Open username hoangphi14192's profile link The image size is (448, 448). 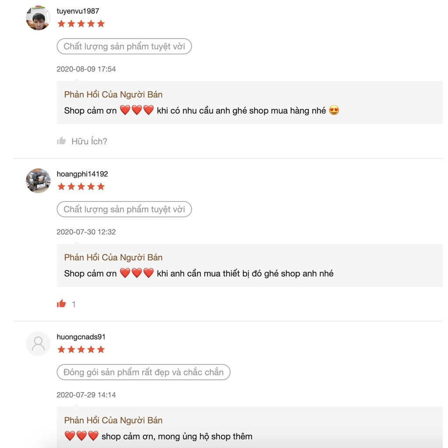tap(82, 174)
